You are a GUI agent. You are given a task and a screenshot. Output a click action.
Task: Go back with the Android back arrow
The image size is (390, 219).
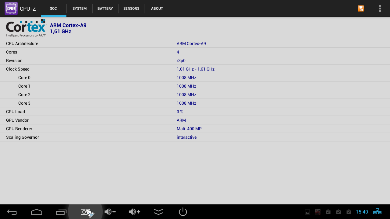pyautogui.click(x=12, y=212)
